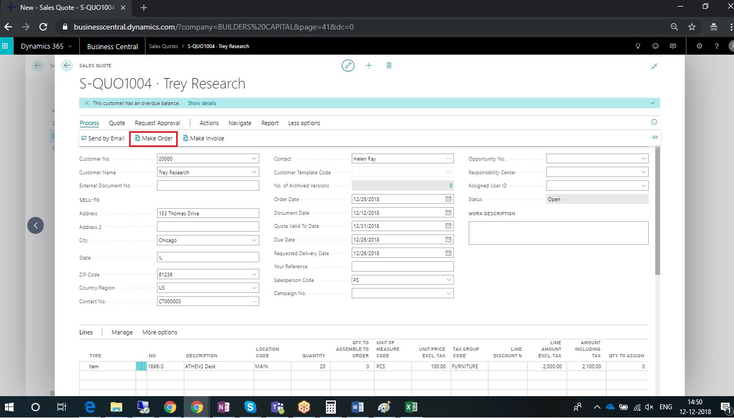Click Make Invoice
Viewport: 734px width, 418px height.
click(203, 138)
